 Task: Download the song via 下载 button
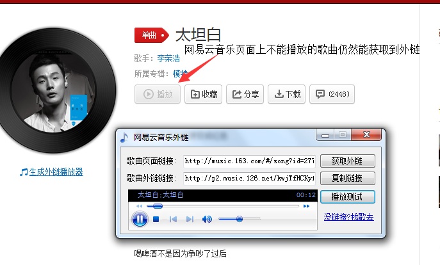point(286,94)
